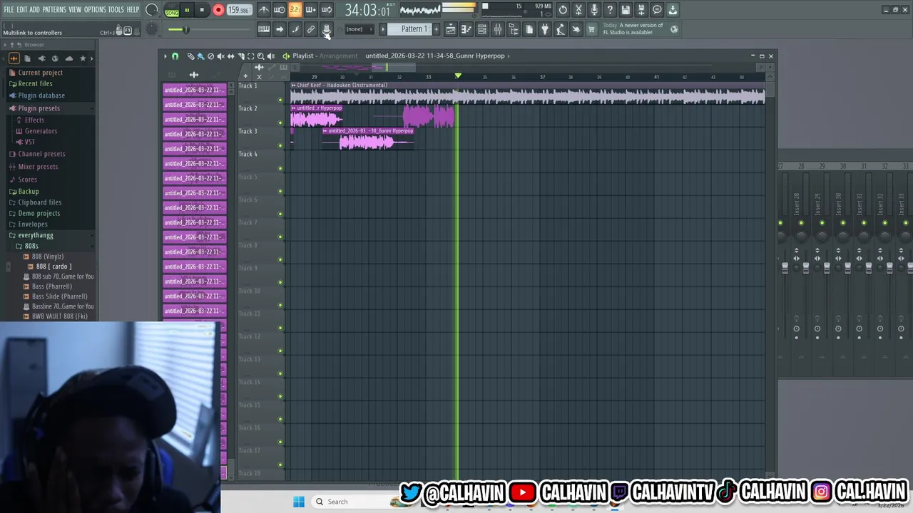Pause playback with pause button

[187, 10]
